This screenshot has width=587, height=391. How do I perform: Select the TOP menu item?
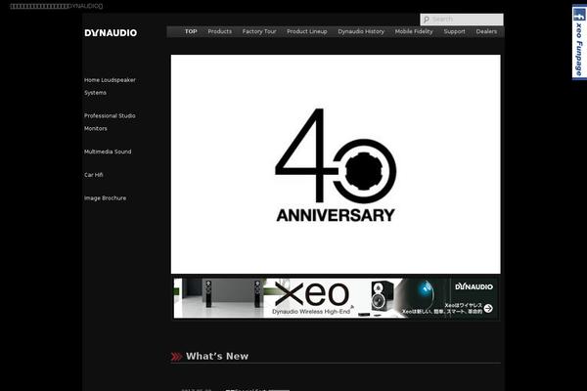pyautogui.click(x=191, y=31)
